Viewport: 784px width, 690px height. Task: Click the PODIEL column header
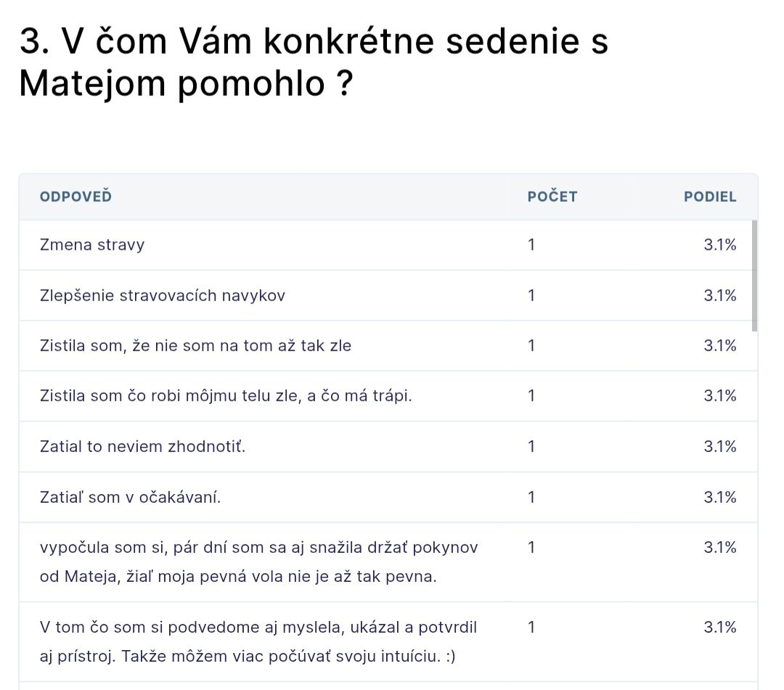[709, 197]
